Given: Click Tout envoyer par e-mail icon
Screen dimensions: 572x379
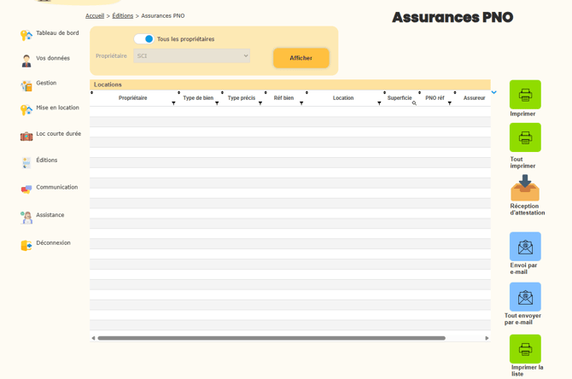Looking at the screenshot, I should [525, 297].
